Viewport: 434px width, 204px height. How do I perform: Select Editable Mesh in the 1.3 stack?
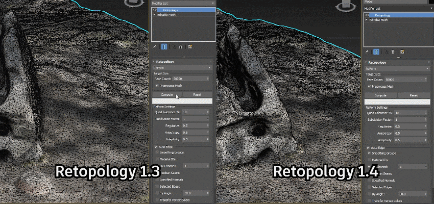(x=166, y=15)
